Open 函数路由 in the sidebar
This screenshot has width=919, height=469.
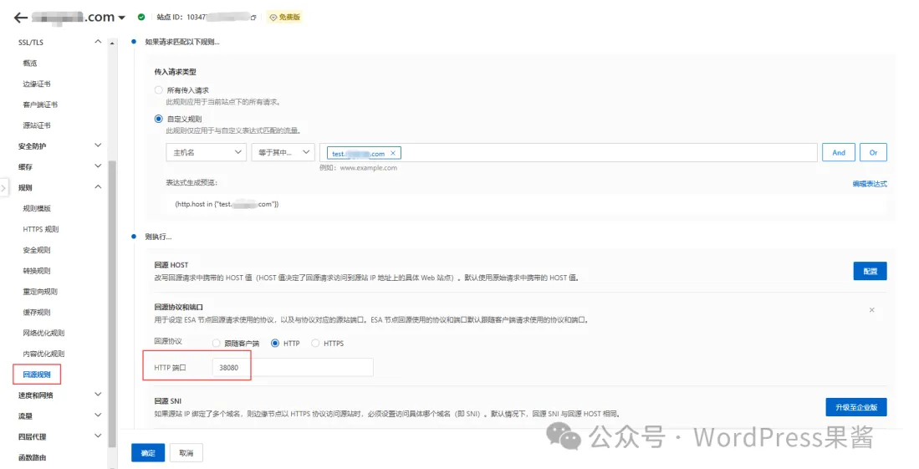pyautogui.click(x=32, y=457)
